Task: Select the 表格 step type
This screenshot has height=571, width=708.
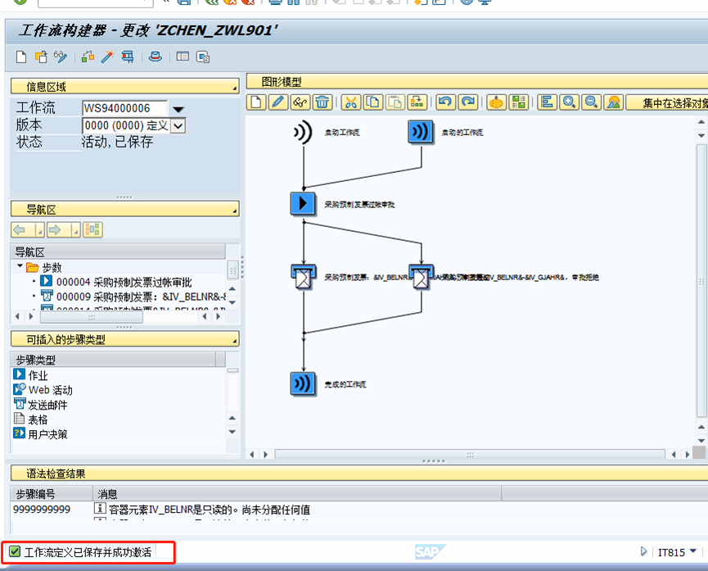Action: [31, 419]
